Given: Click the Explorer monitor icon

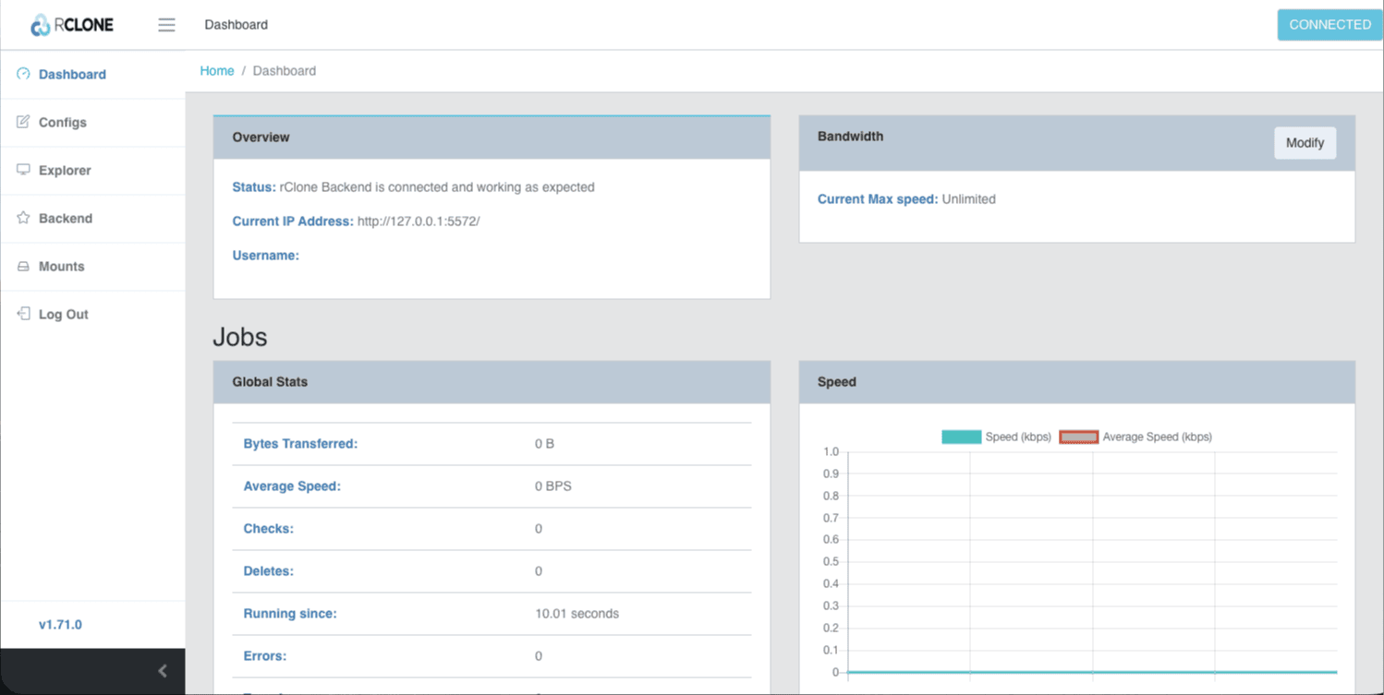Looking at the screenshot, I should tap(23, 170).
